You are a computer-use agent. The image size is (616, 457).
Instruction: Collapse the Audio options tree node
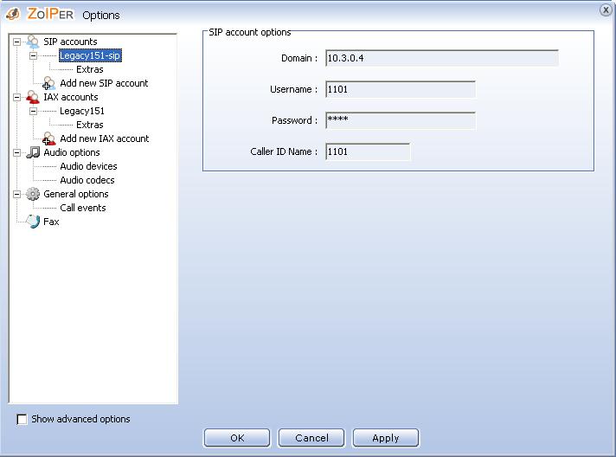pos(17,152)
